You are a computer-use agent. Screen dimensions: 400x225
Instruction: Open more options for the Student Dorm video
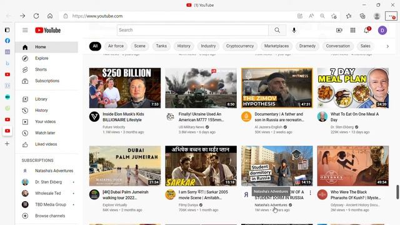310,193
